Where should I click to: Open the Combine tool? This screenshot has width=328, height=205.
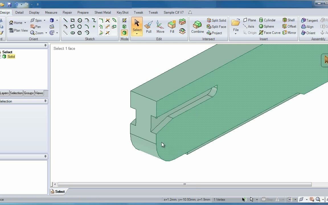[198, 27]
